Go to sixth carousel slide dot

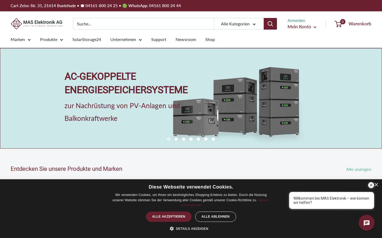[206, 139]
